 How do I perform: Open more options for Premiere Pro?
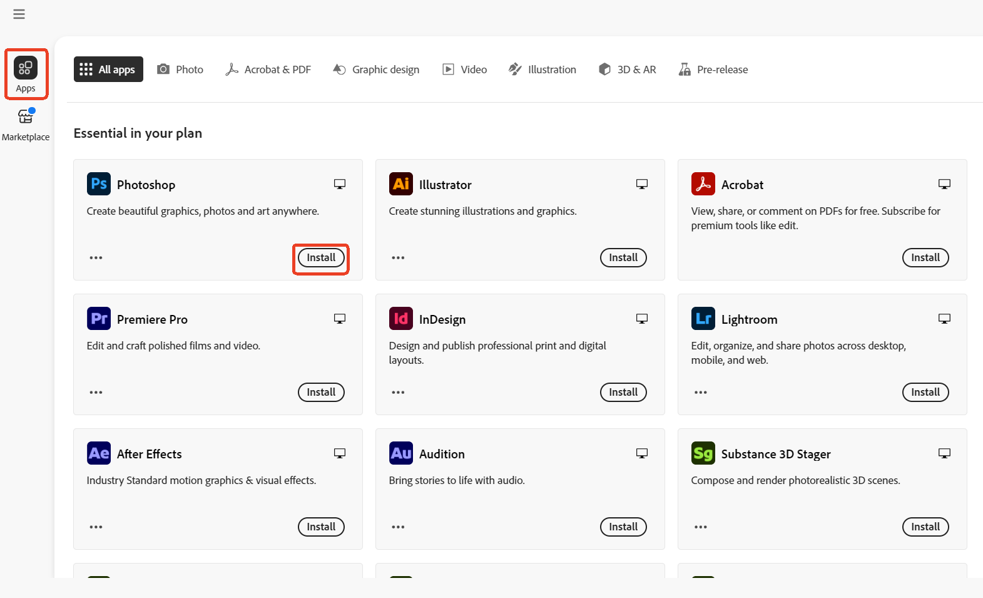pos(96,393)
